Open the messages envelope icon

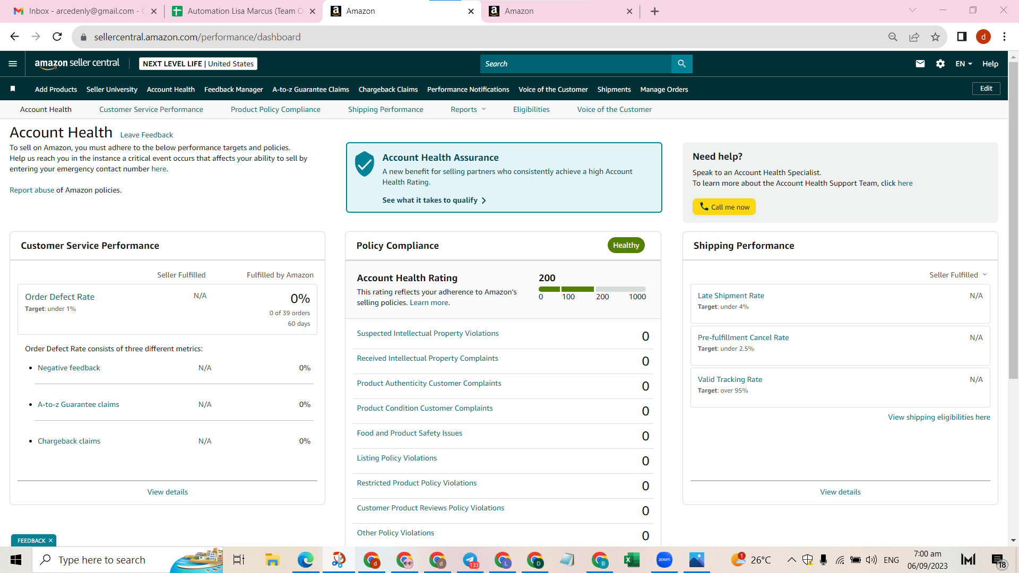[x=920, y=64]
